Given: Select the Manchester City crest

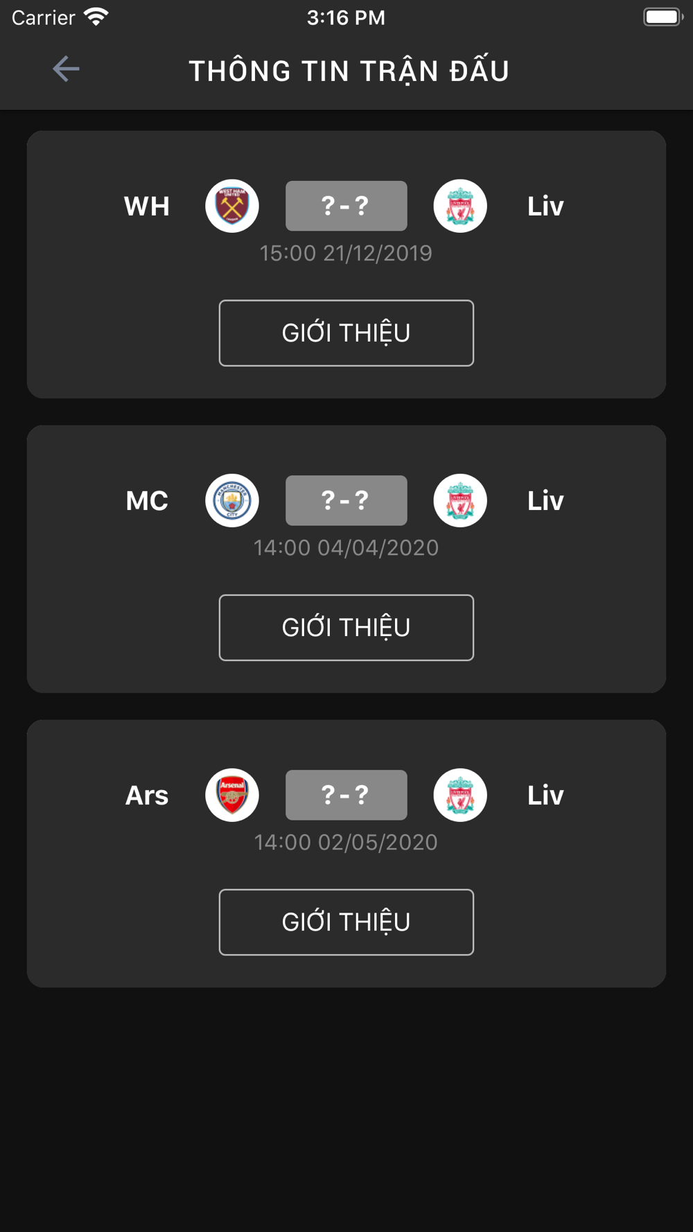Looking at the screenshot, I should tap(232, 500).
